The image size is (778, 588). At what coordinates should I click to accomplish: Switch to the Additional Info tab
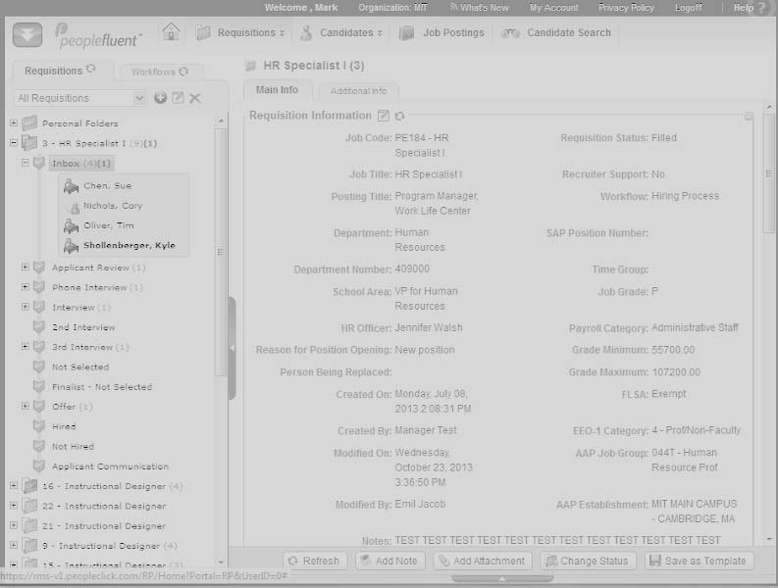point(358,91)
